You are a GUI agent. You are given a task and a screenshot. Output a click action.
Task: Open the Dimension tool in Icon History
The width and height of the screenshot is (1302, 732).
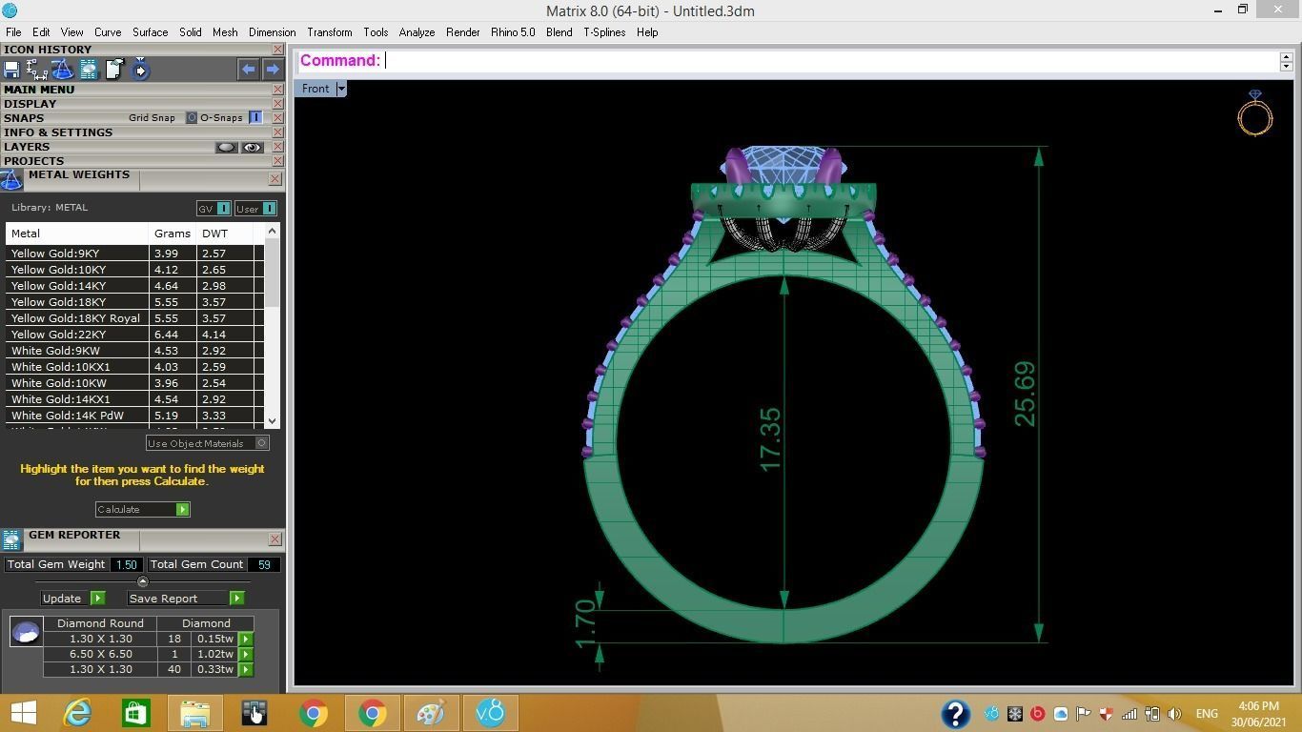coord(37,69)
